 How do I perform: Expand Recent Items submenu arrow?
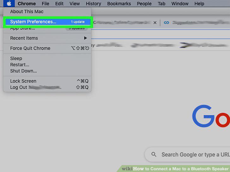coord(85,38)
